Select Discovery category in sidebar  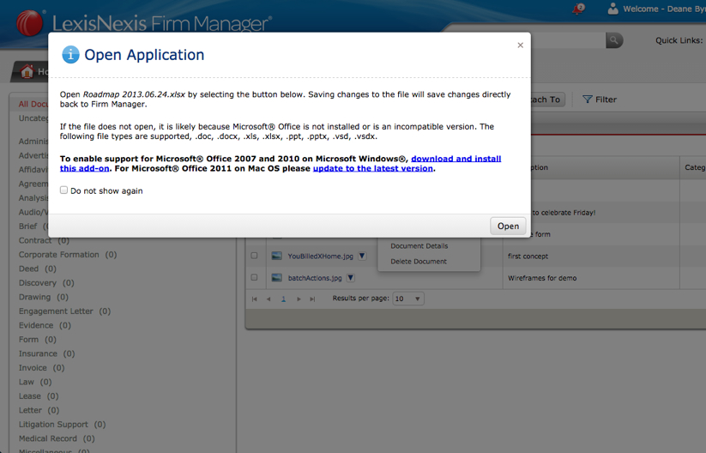click(x=46, y=283)
